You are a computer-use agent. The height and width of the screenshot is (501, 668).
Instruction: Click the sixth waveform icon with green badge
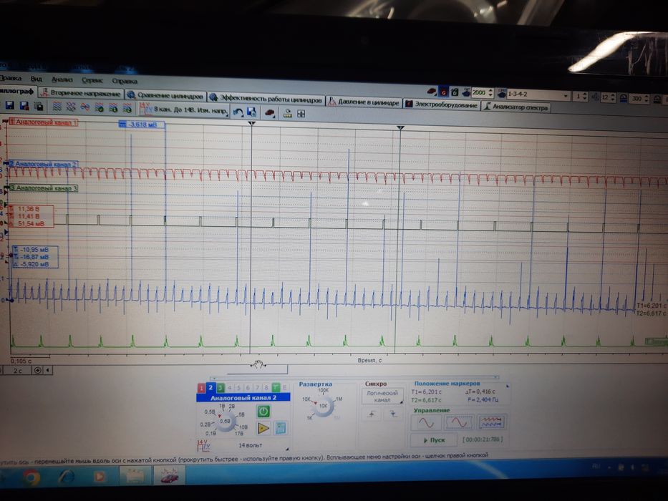pos(127,109)
